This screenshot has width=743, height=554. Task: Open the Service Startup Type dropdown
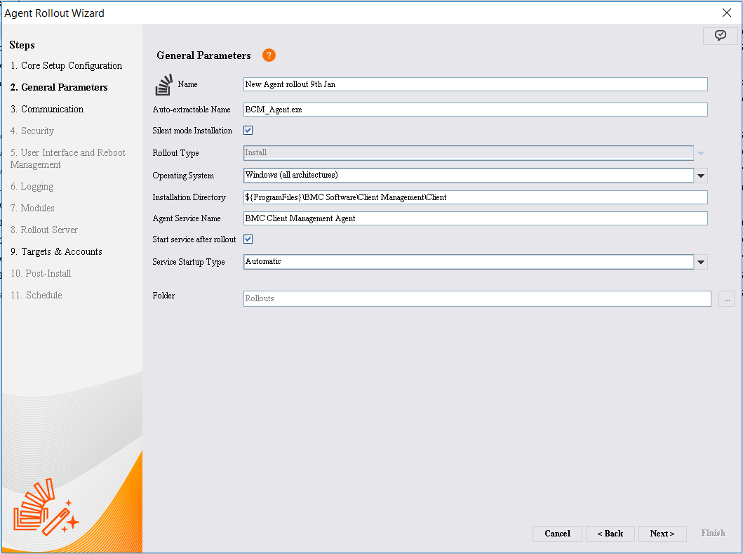point(701,262)
